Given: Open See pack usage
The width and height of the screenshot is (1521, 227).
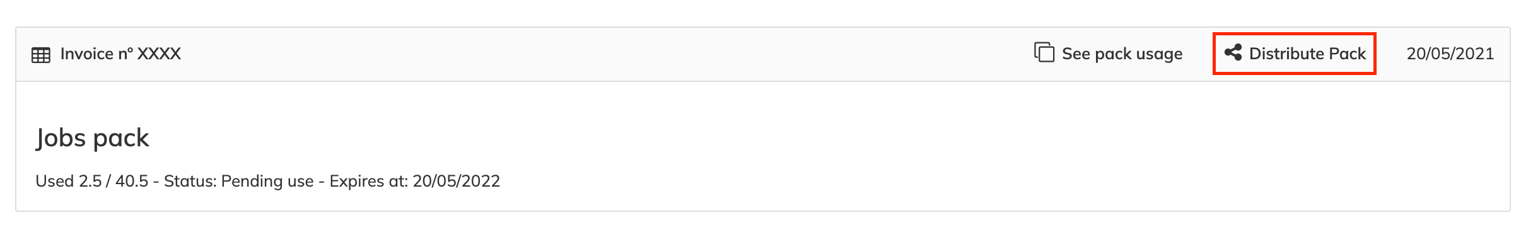Looking at the screenshot, I should [x=1108, y=54].
